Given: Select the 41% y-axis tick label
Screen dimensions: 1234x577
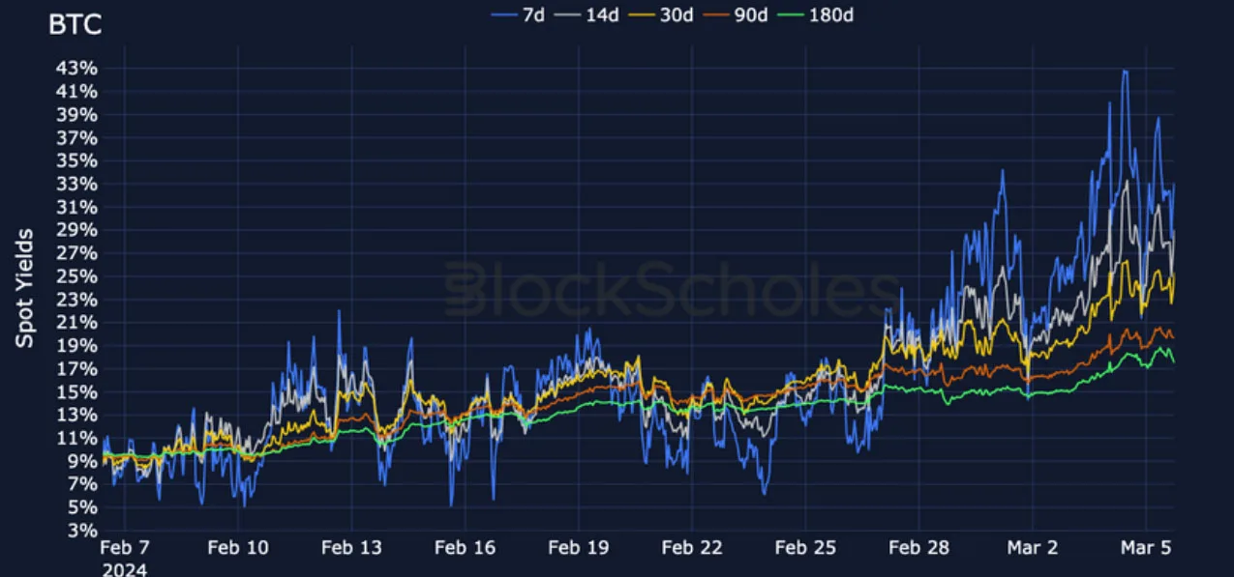Looking at the screenshot, I should [x=77, y=91].
